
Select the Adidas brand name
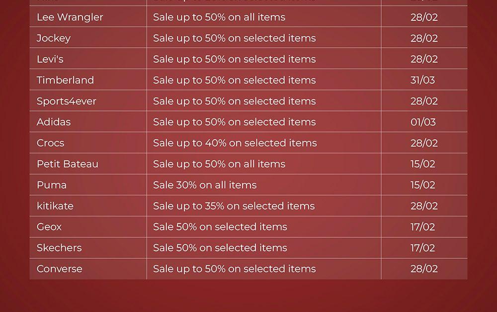point(54,122)
